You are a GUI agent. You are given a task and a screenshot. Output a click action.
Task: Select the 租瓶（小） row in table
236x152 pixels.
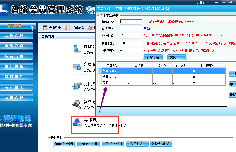click(x=114, y=77)
